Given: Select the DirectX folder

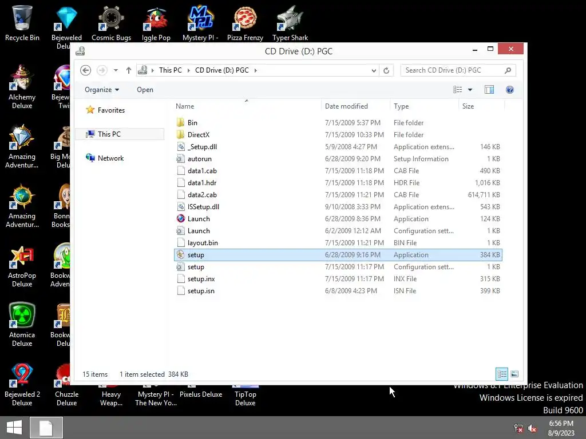Looking at the screenshot, I should pos(338,135).
